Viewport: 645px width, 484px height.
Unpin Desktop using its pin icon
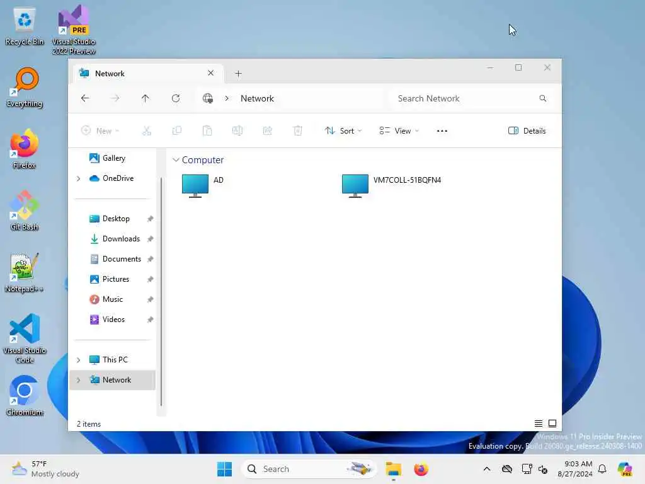click(x=150, y=219)
